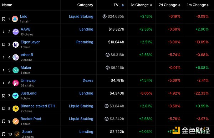
Task: Click the Maker logo icon
Action: (x=16, y=70)
